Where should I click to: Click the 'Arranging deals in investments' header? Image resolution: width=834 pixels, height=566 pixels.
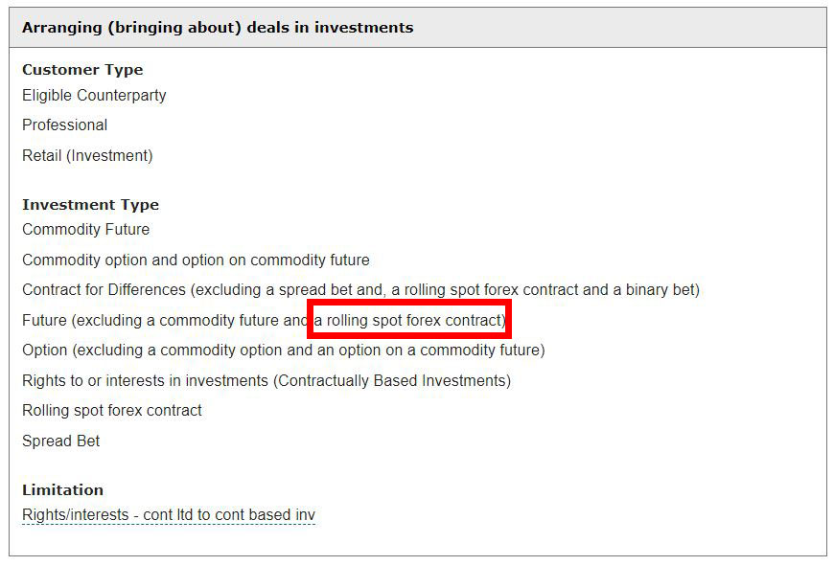point(218,28)
